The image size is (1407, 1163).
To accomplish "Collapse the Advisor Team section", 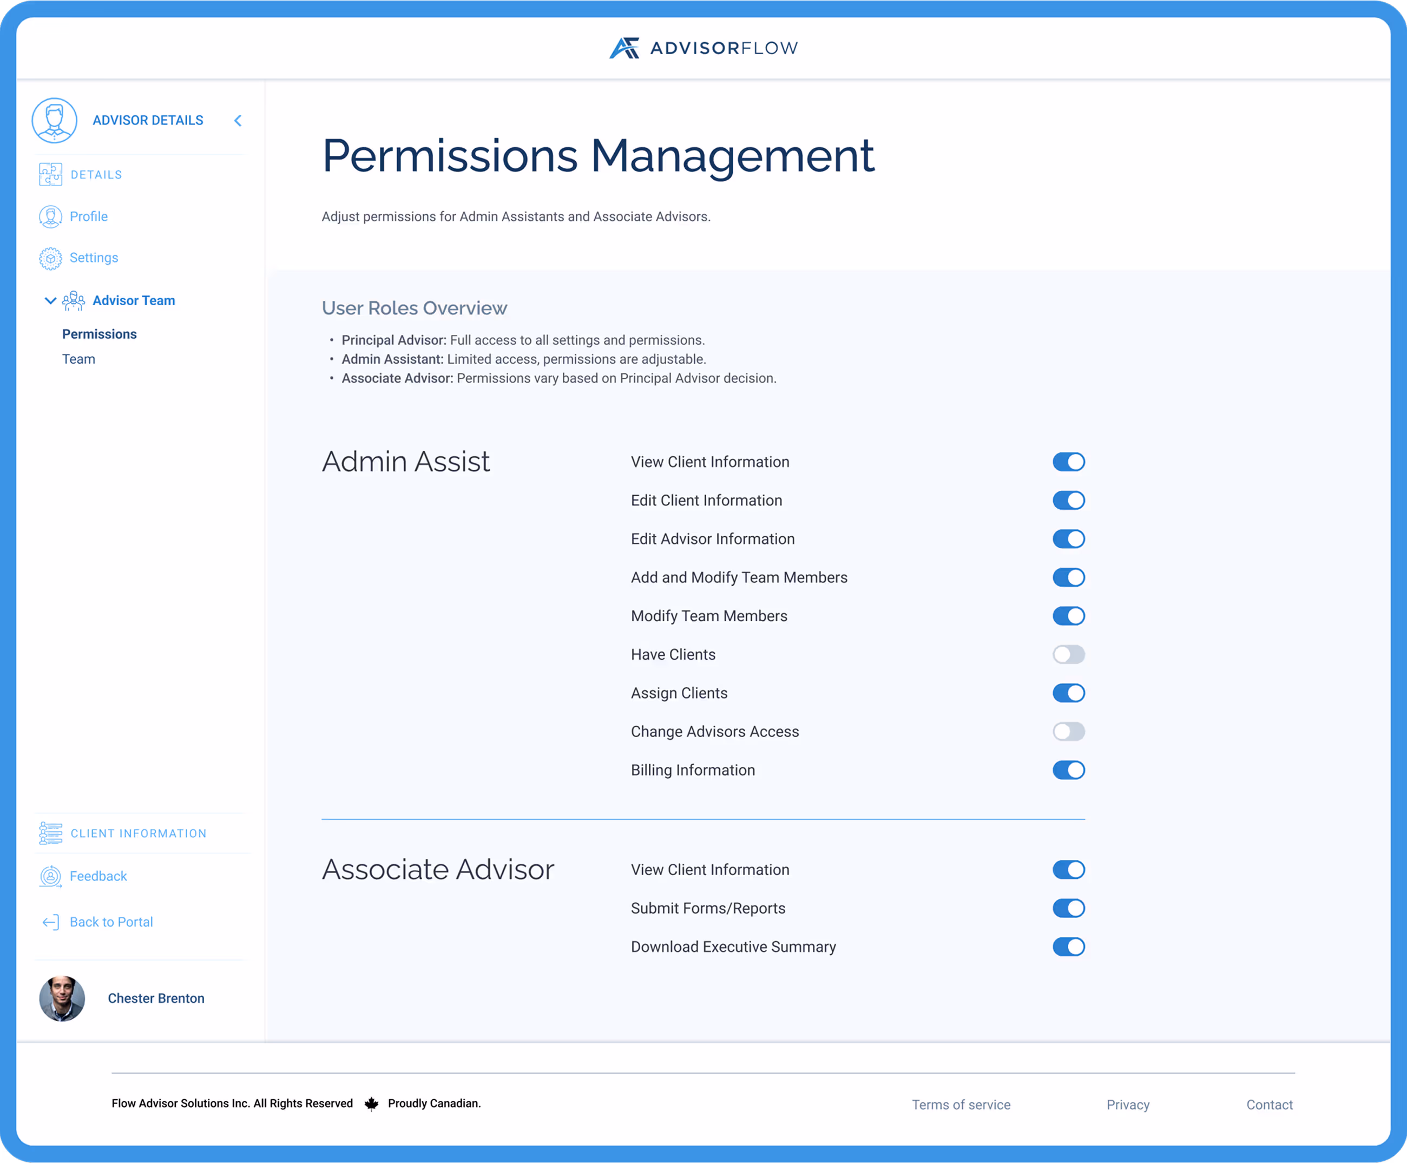I will click(x=50, y=300).
